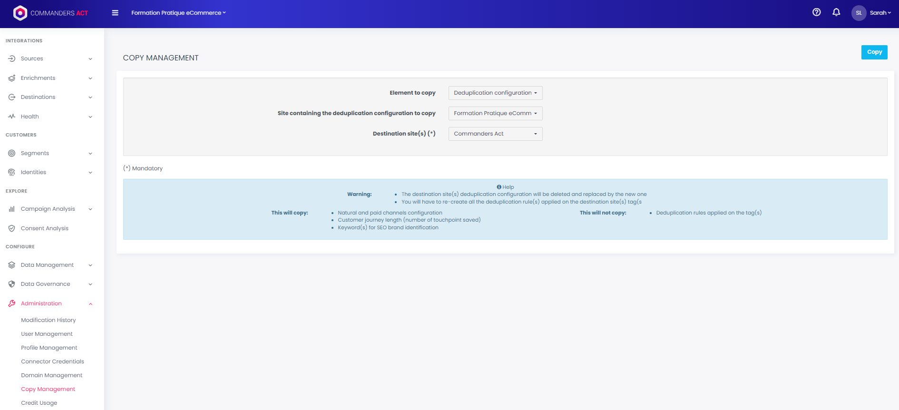Open the notifications bell
This screenshot has width=899, height=410.
(836, 12)
